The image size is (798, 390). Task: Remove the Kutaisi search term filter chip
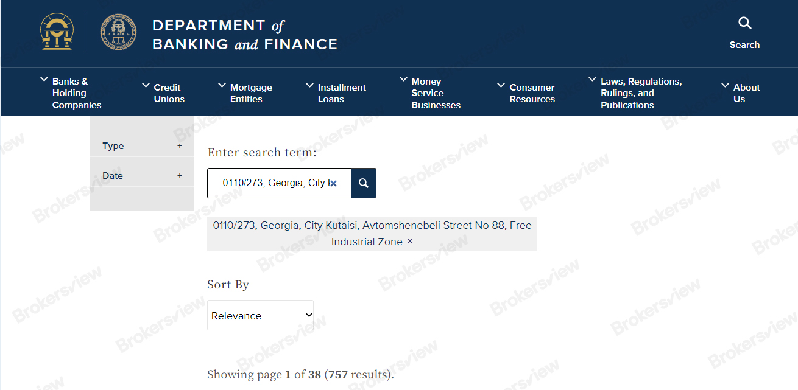(410, 242)
